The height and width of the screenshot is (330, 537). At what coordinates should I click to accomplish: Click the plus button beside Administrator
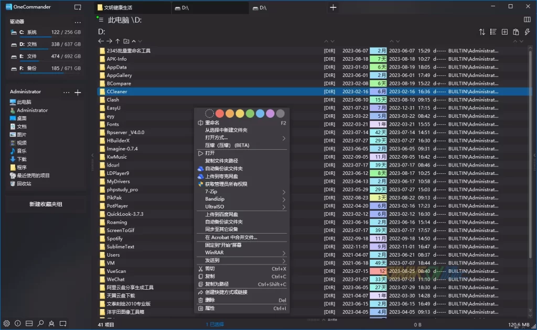coord(78,93)
